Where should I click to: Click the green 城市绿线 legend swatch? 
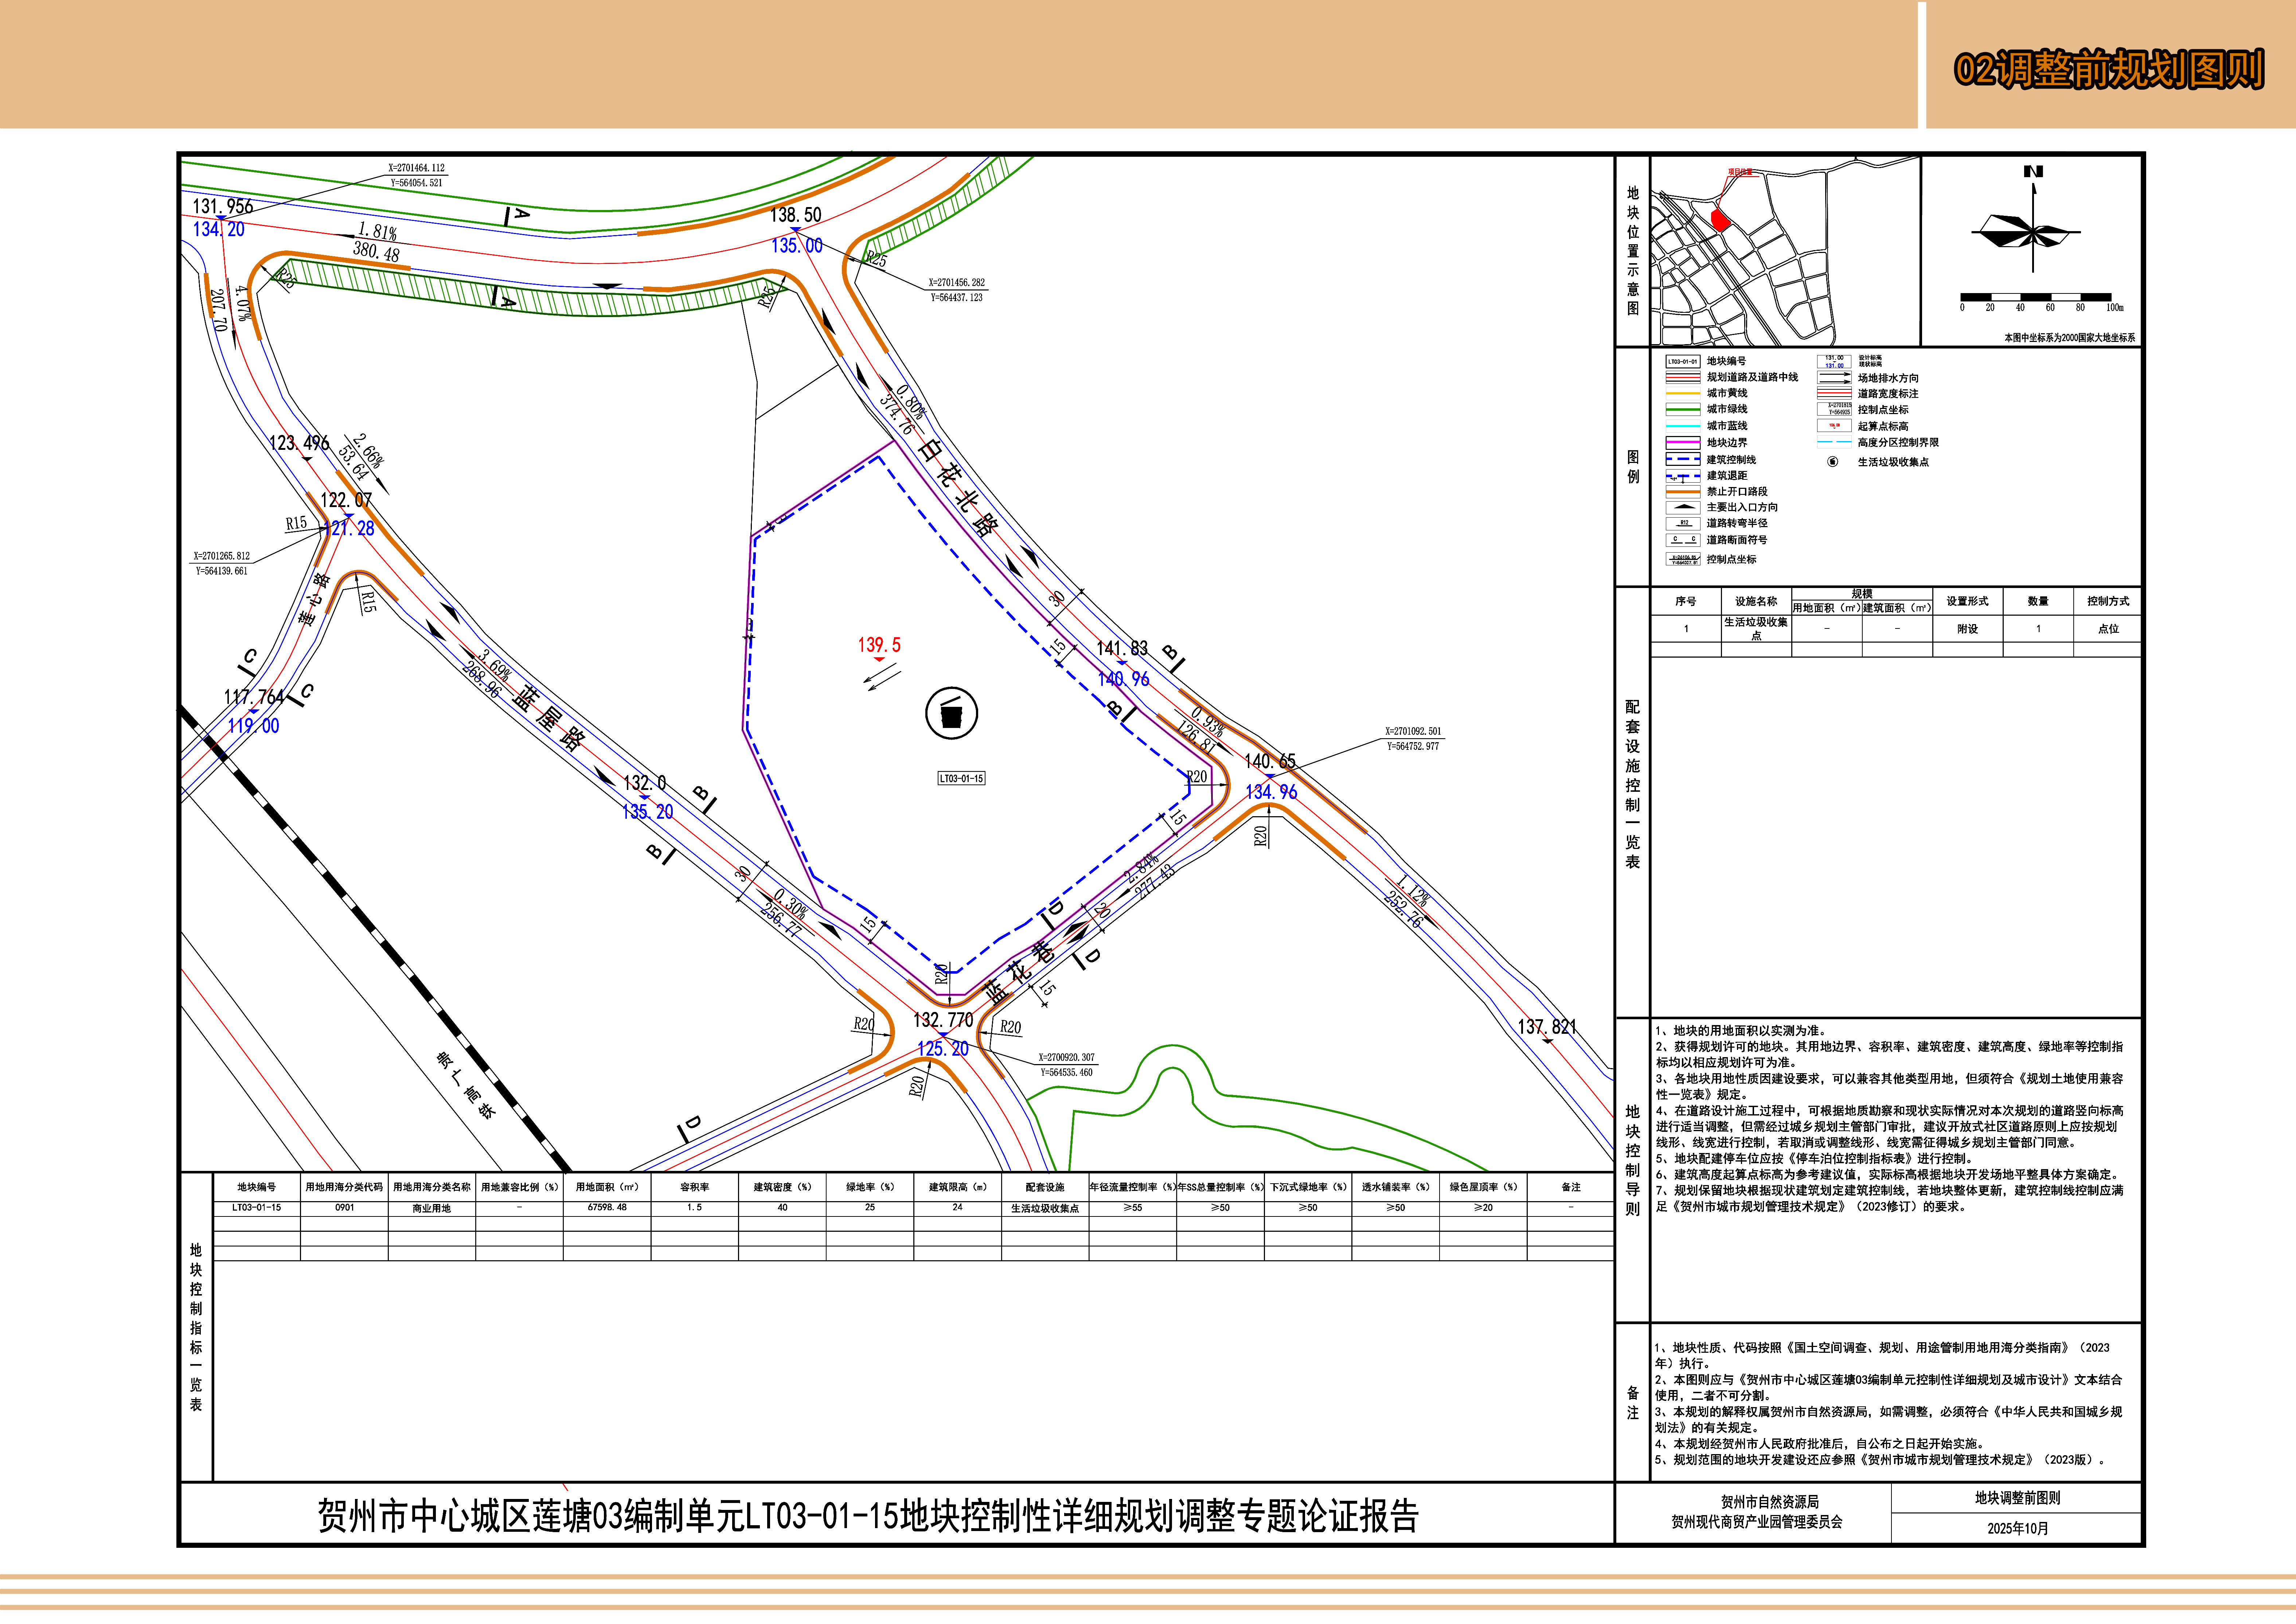(1683, 410)
